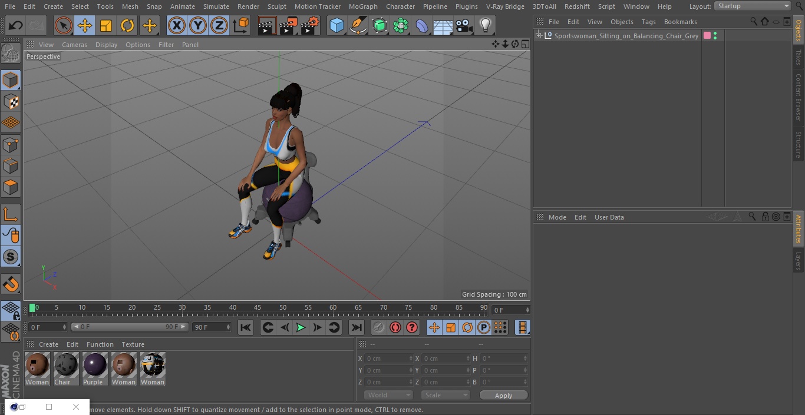Activate the Move tool
This screenshot has height=415, width=805.
pos(85,26)
